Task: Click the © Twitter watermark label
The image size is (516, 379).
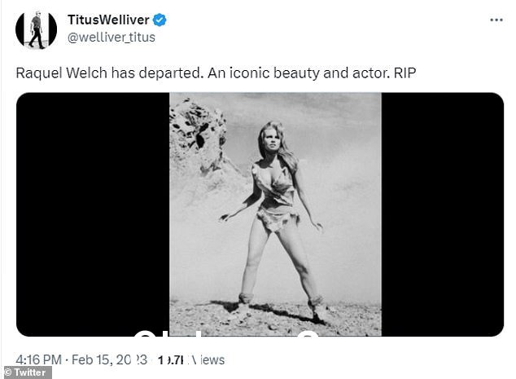Action: [x=26, y=372]
